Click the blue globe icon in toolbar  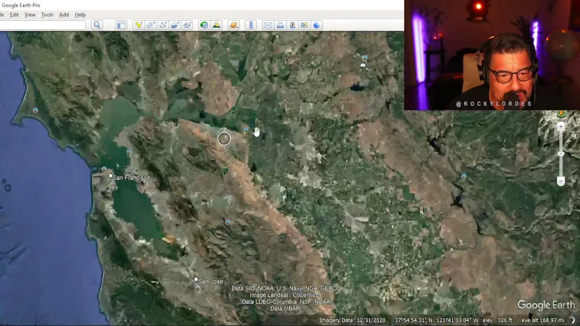tap(317, 25)
